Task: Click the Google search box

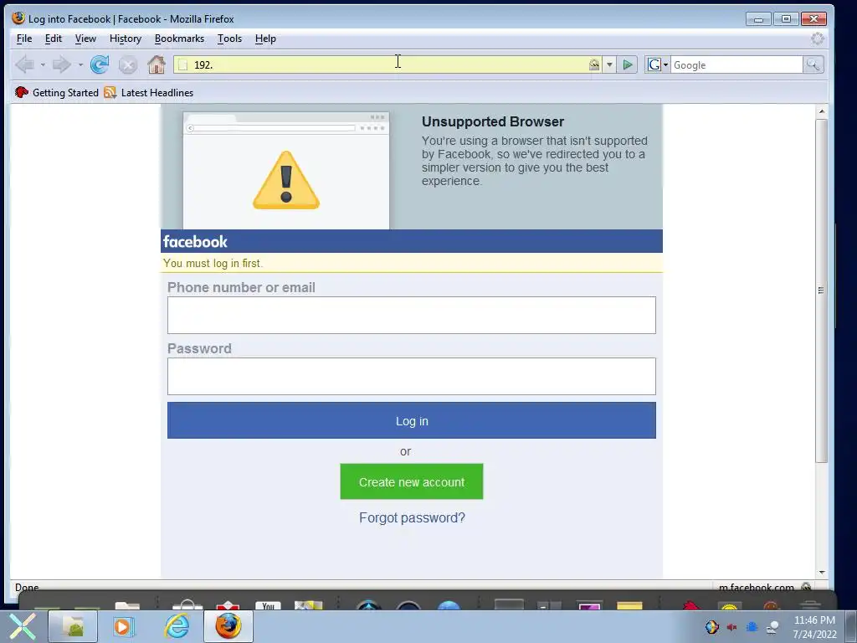Action: pos(736,64)
